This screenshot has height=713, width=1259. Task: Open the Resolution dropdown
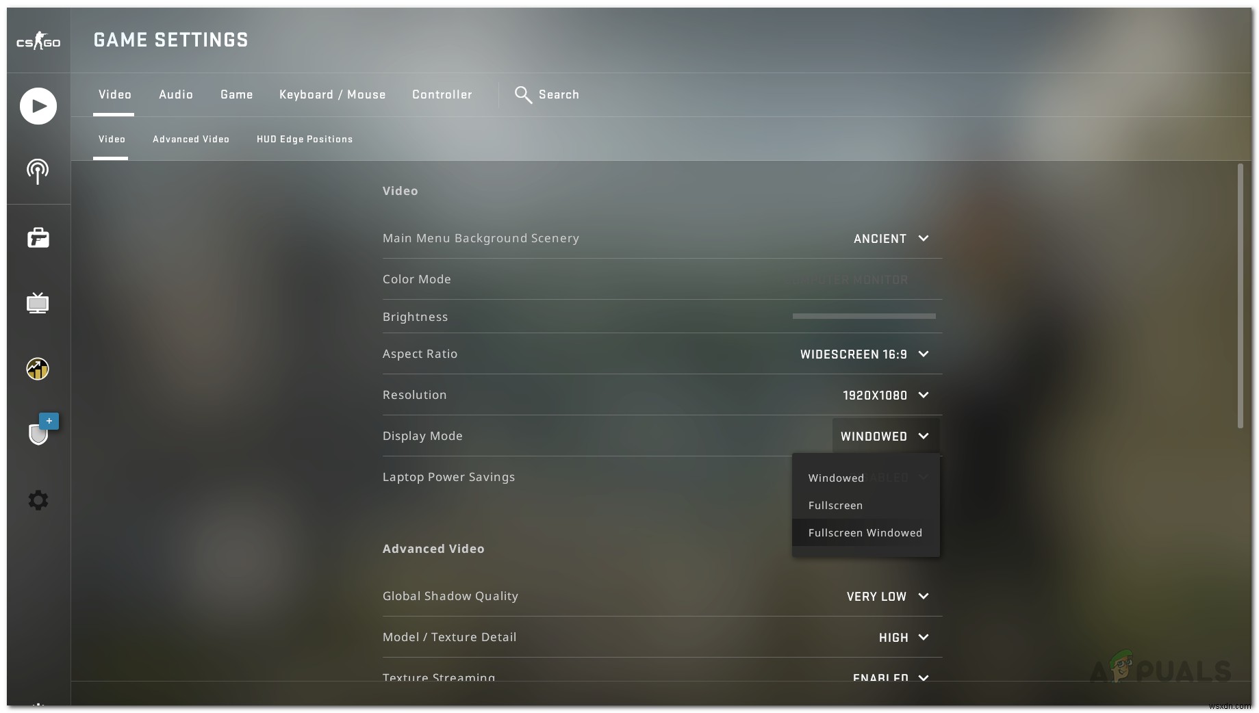pyautogui.click(x=886, y=396)
